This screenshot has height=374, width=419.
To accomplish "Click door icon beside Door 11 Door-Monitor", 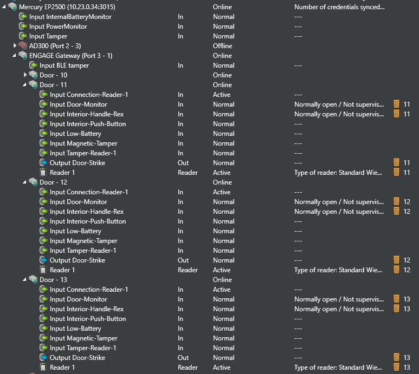I will click(x=396, y=104).
